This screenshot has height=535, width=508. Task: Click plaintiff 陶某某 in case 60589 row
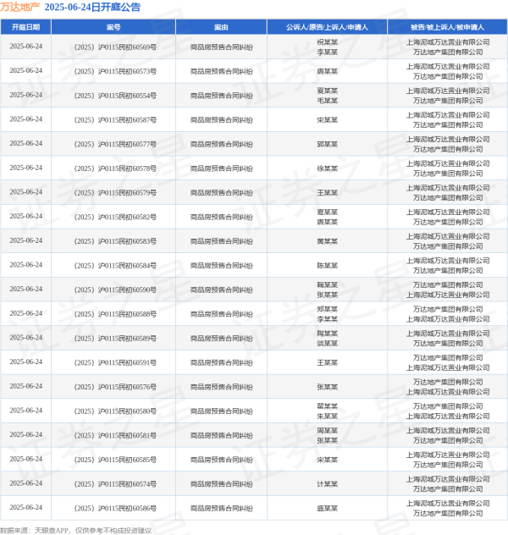click(x=327, y=333)
